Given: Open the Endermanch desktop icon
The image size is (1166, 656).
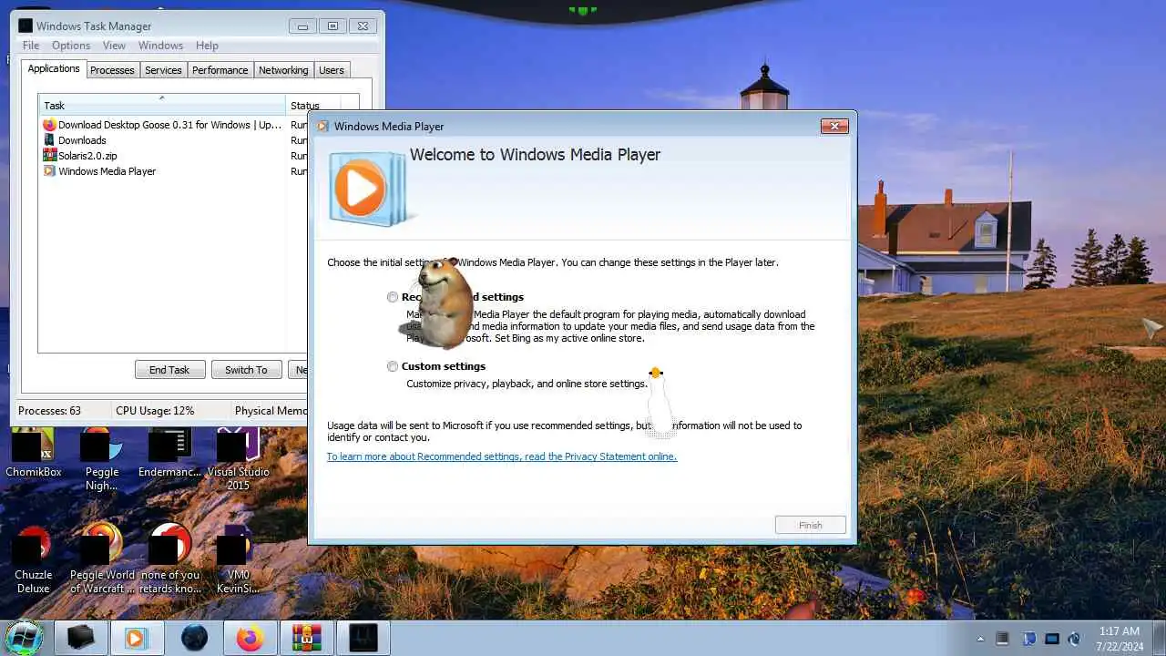Looking at the screenshot, I should pyautogui.click(x=169, y=453).
